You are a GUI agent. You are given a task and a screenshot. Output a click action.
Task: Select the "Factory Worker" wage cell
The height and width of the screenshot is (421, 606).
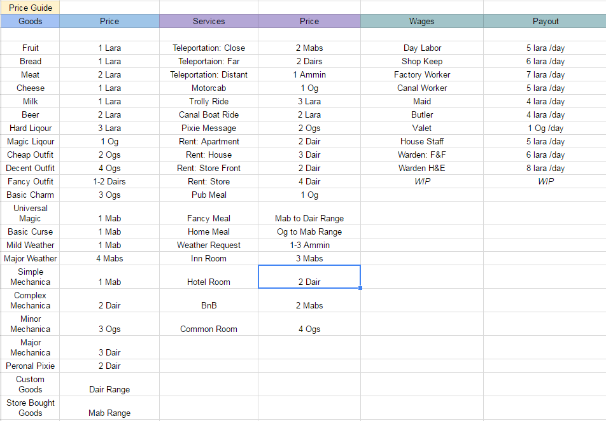click(421, 74)
